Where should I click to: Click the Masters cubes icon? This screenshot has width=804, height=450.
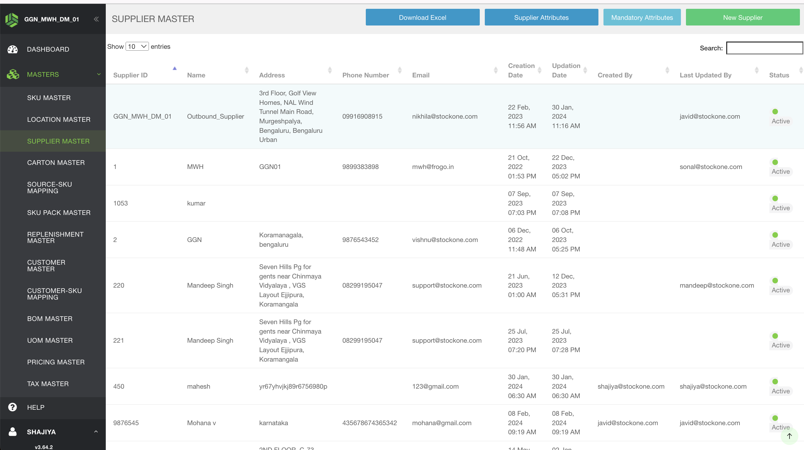coord(13,75)
